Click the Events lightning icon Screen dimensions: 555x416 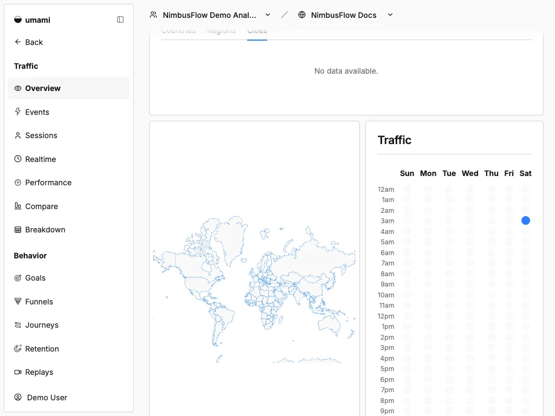pos(18,112)
